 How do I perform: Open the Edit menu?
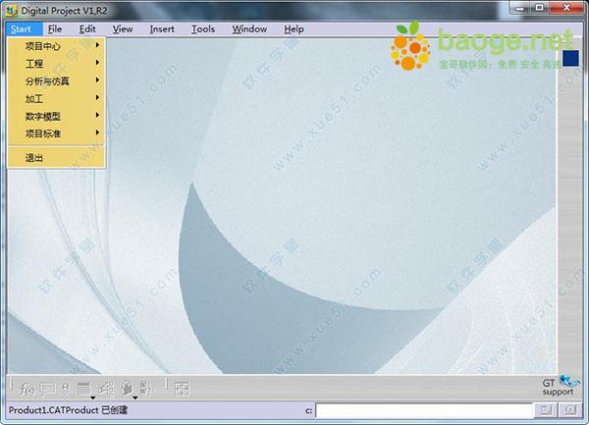tap(87, 28)
